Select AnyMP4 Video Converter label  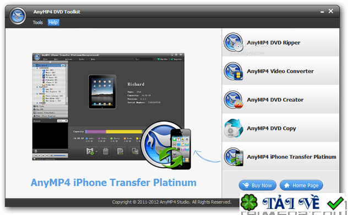point(280,71)
